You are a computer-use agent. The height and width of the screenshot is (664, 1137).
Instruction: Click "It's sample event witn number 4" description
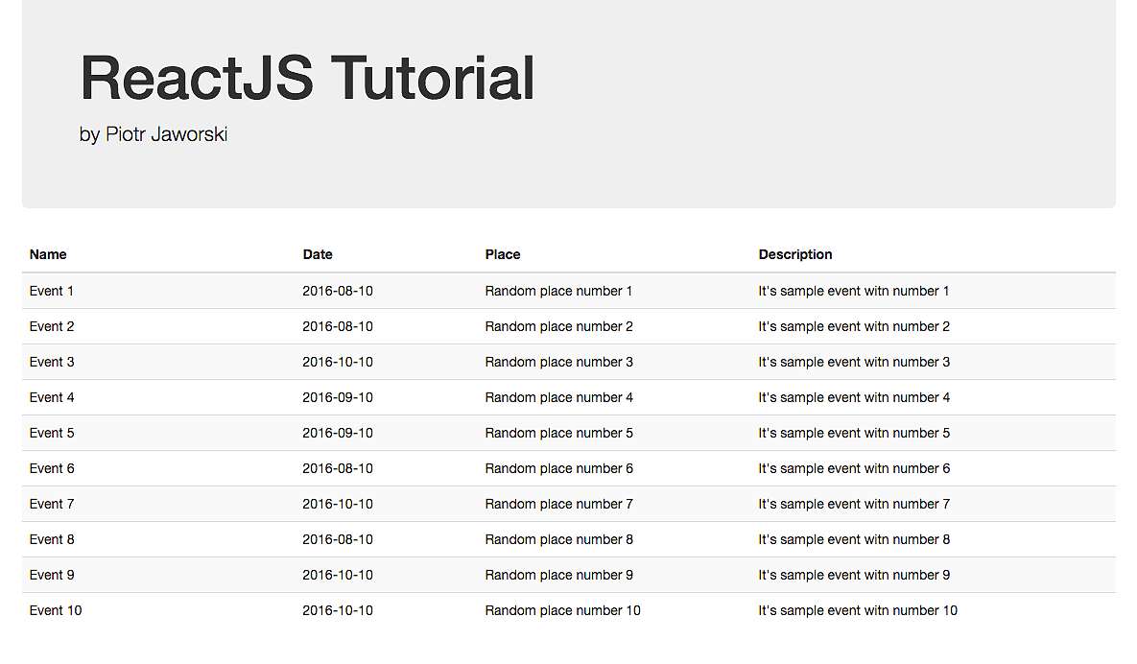click(854, 397)
